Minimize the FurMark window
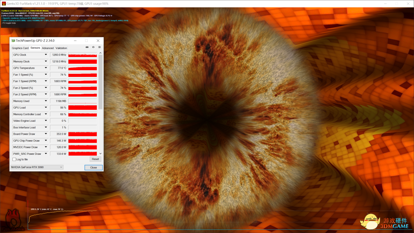The height and width of the screenshot is (233, 414). [x=385, y=4]
